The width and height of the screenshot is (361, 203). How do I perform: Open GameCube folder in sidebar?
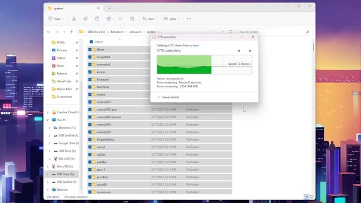(64, 81)
